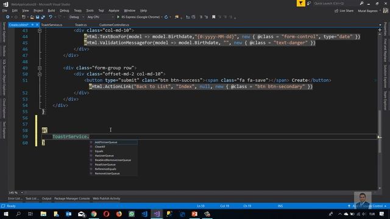
Task: Pin the Create.cshtml tab
Action: click(x=32, y=25)
